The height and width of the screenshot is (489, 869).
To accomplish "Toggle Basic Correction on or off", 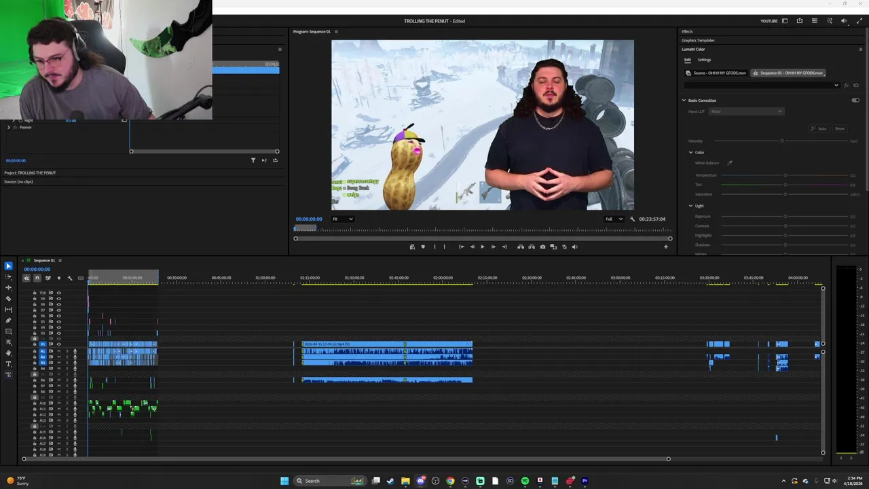I will [x=855, y=101].
